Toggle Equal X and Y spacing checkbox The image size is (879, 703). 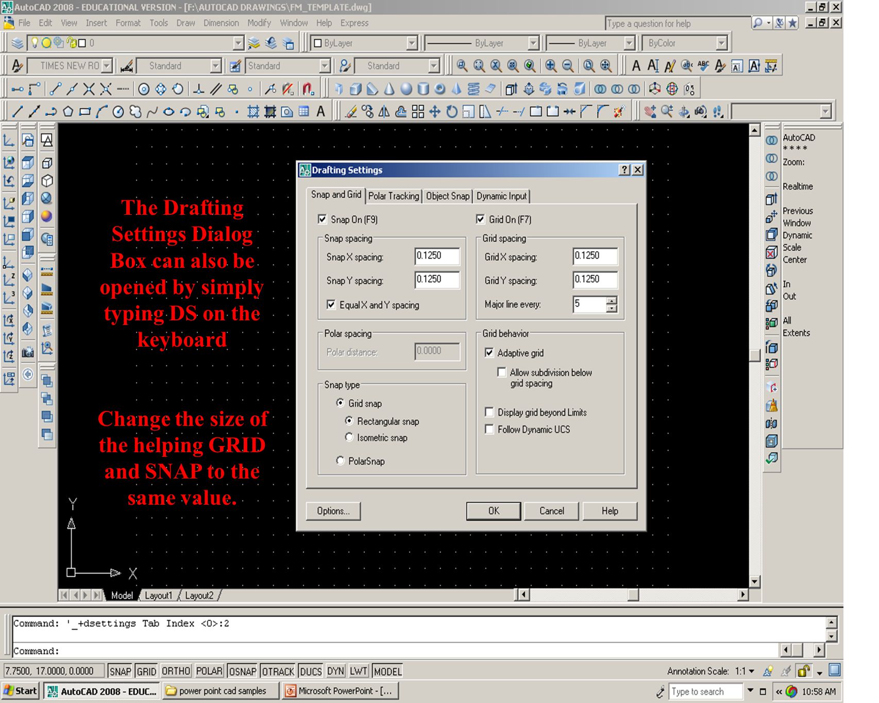click(x=331, y=305)
